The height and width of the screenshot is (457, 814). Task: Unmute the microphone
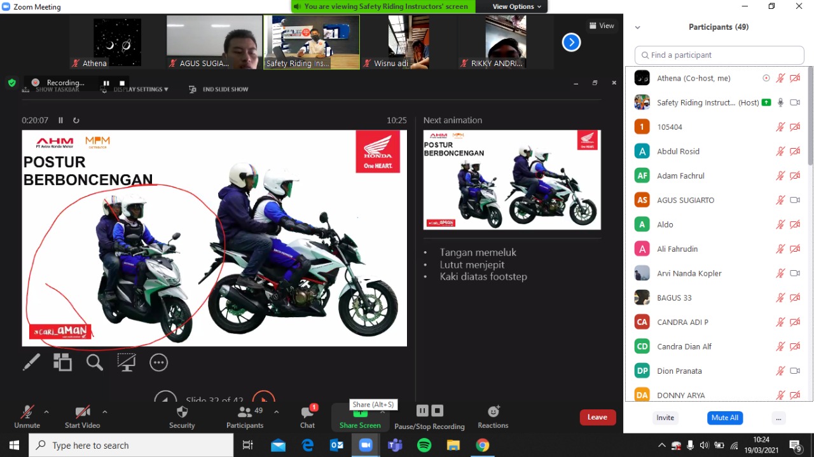tap(27, 417)
